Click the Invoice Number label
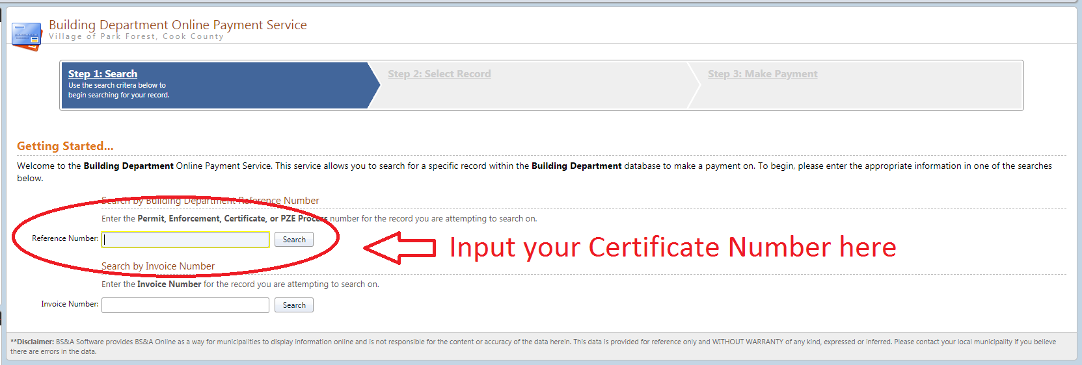Screen dimensions: 1082x365 [70, 304]
